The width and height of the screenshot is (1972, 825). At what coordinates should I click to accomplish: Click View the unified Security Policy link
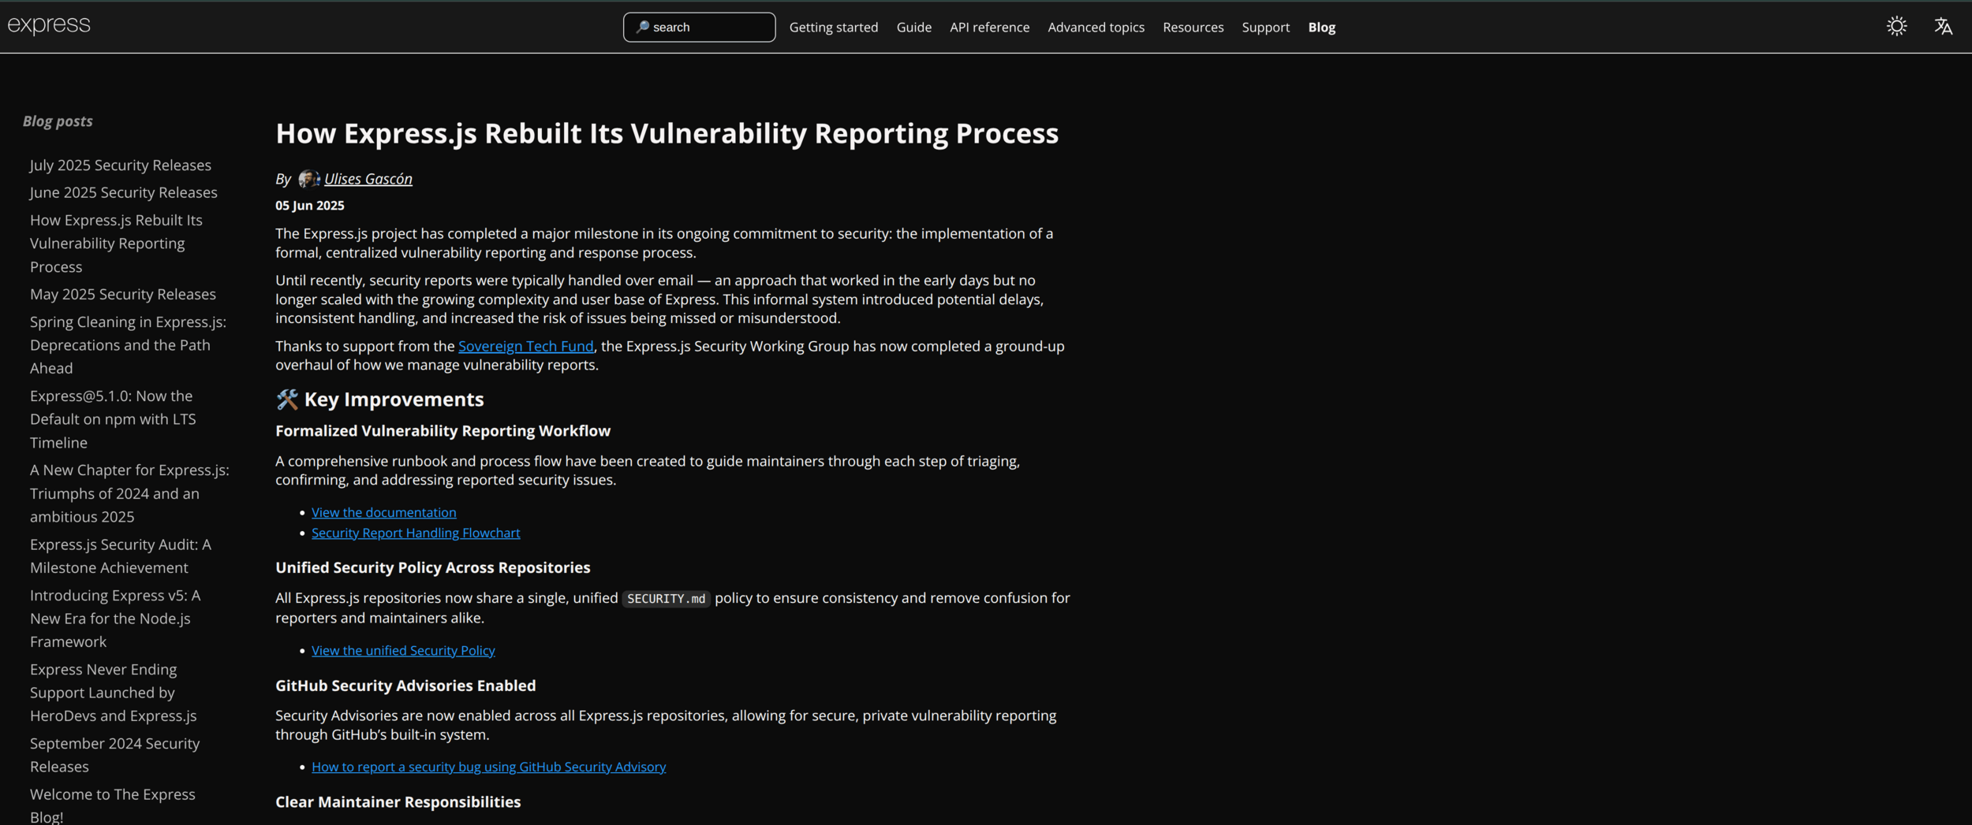click(x=403, y=650)
